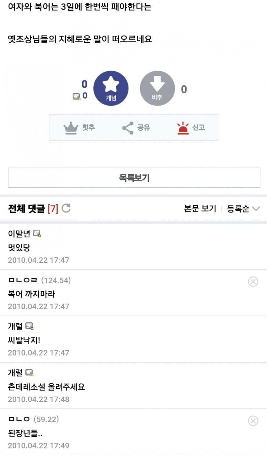The width and height of the screenshot is (267, 455).
Task: Click the downvote count zero
Action: (184, 89)
